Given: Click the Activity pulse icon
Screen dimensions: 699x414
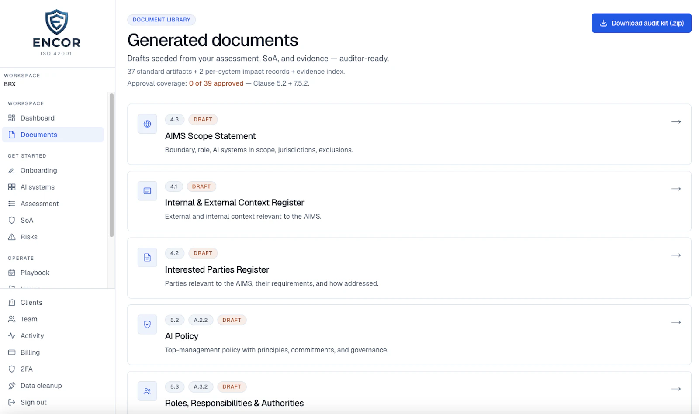Looking at the screenshot, I should 12,335.
